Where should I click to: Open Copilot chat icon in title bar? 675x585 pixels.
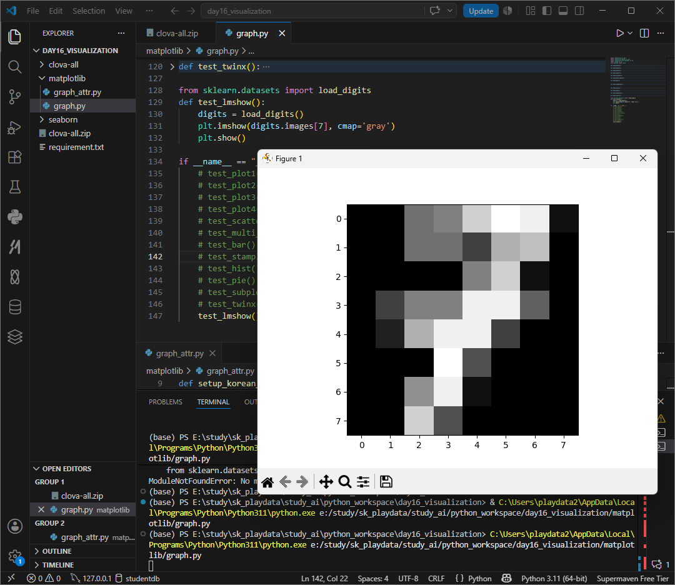[435, 11]
